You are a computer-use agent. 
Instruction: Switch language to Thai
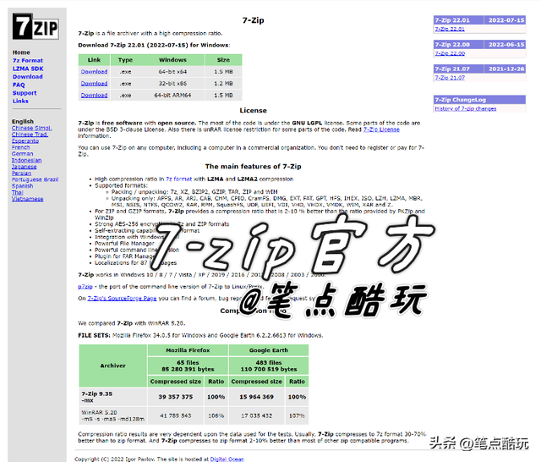[17, 192]
